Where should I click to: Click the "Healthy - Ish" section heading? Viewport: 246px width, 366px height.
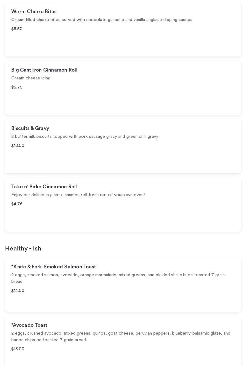coord(23,249)
